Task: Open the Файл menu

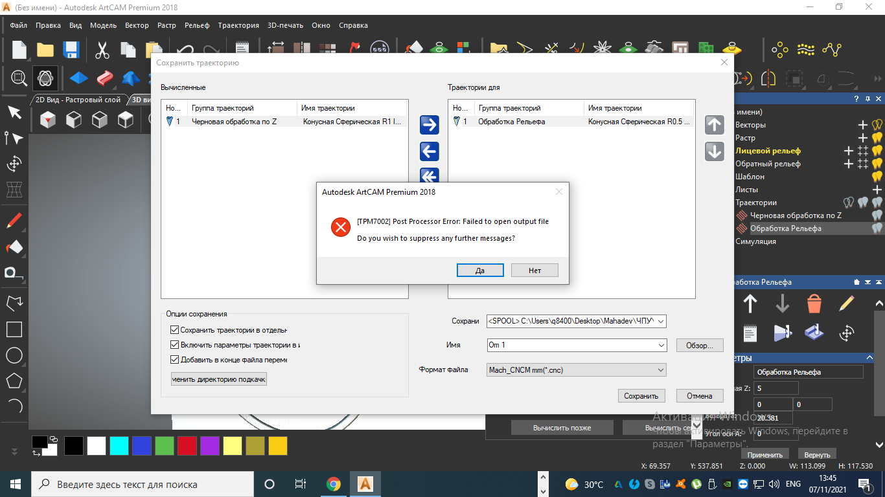Action: pyautogui.click(x=19, y=25)
